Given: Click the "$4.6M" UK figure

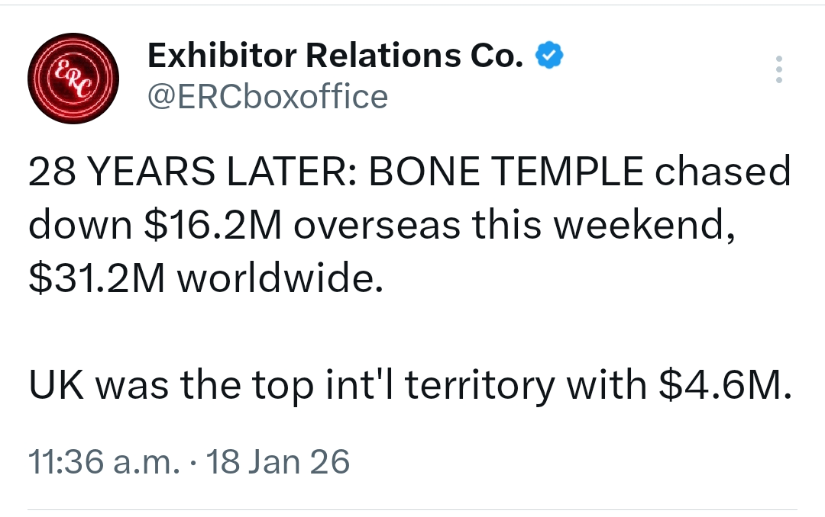Looking at the screenshot, I should [x=721, y=386].
